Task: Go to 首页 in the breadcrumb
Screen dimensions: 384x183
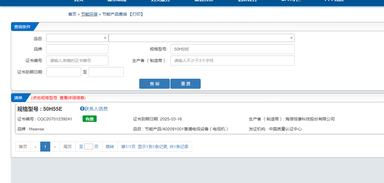Action: click(x=72, y=14)
